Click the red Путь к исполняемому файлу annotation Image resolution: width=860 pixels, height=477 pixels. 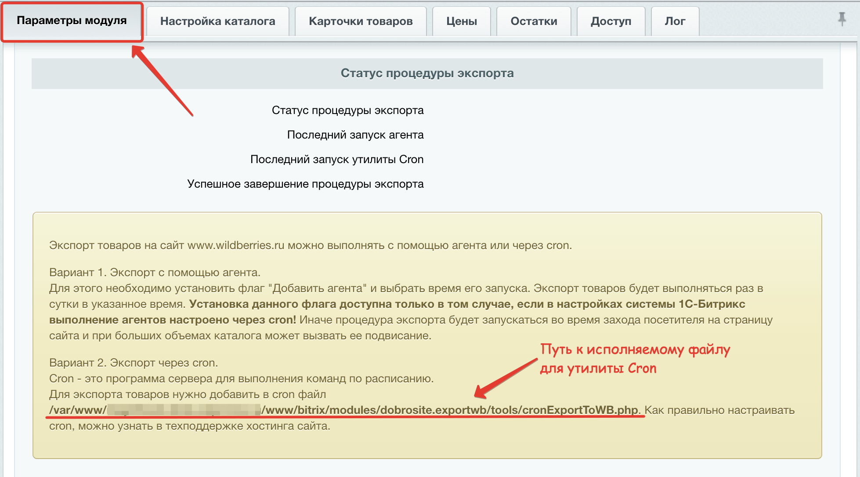(634, 350)
